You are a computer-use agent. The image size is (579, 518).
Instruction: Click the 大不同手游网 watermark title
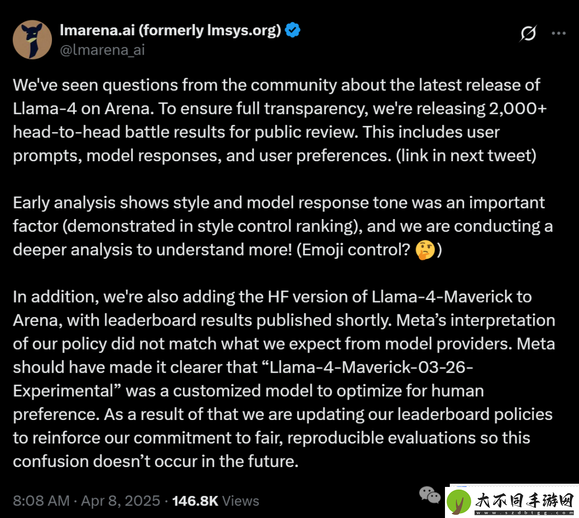click(524, 501)
